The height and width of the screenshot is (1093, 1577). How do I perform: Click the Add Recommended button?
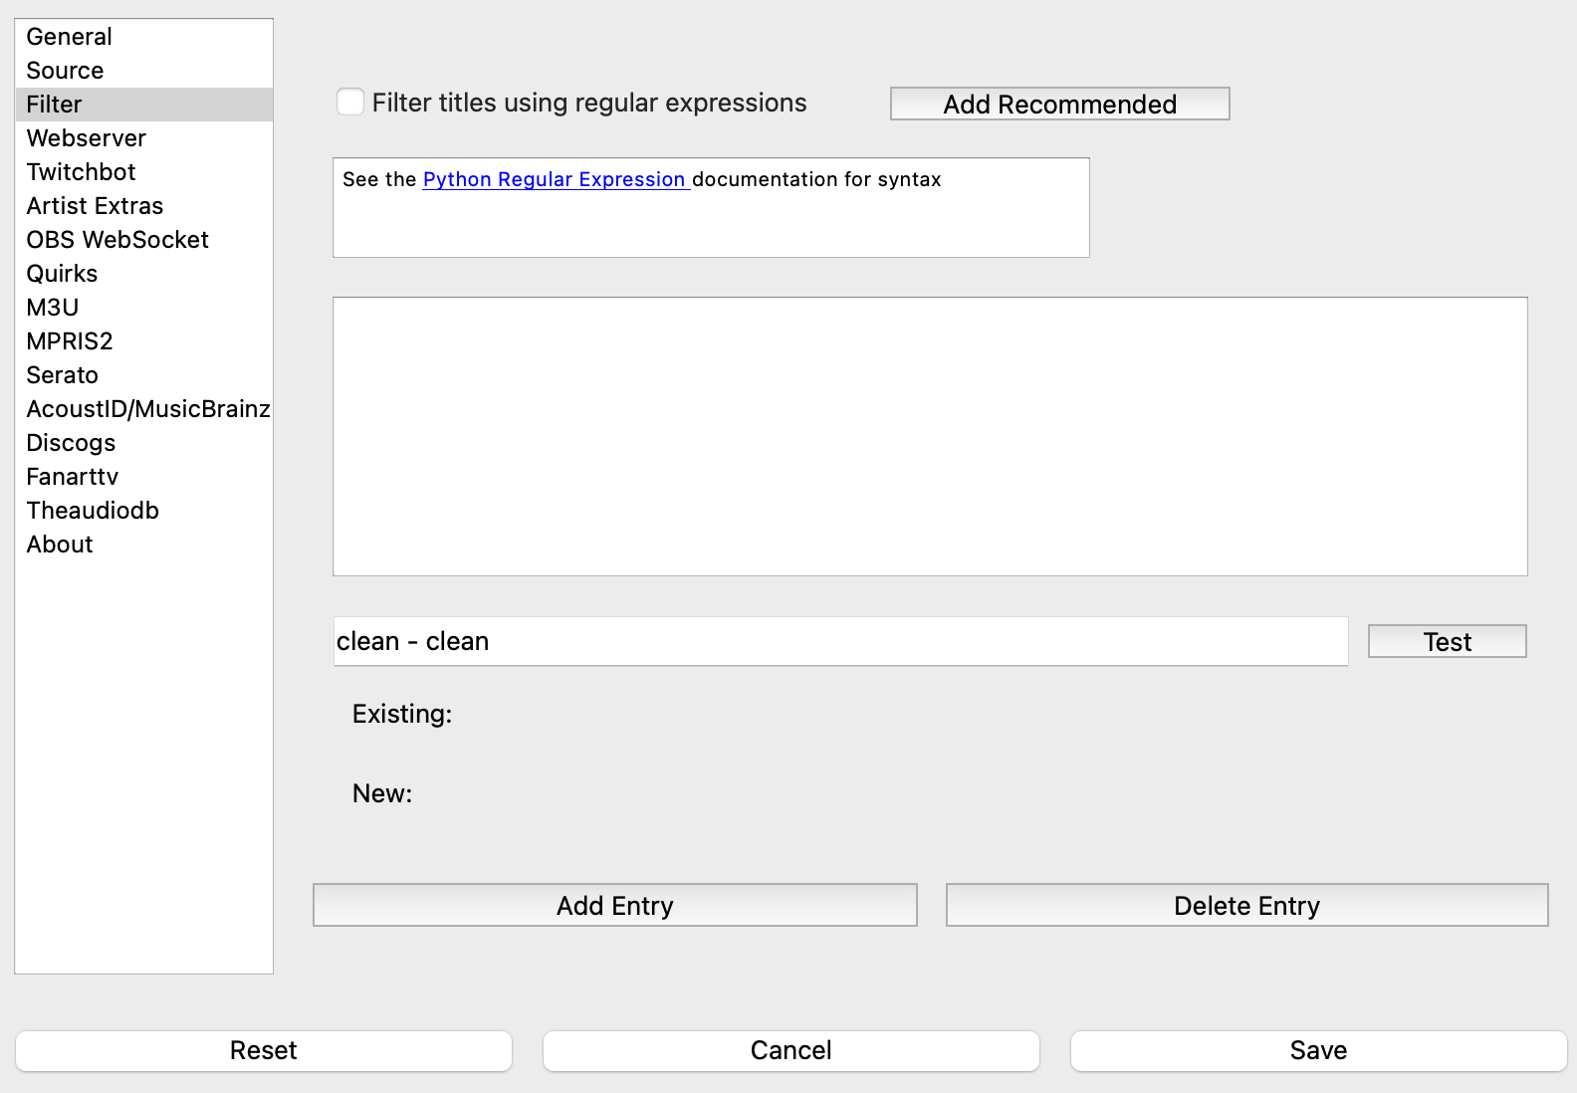[1059, 105]
